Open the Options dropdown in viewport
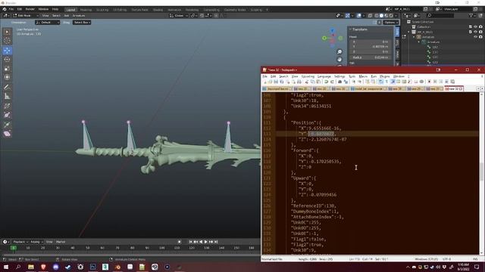This screenshot has width=485, height=272. click(x=390, y=23)
